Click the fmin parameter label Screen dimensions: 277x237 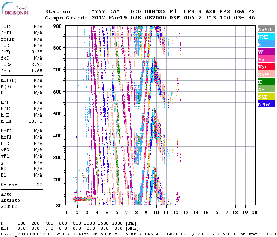6,71
